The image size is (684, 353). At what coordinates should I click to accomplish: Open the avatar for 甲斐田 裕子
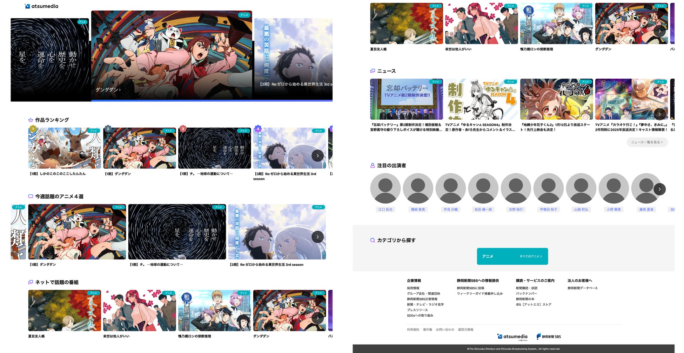(548, 188)
